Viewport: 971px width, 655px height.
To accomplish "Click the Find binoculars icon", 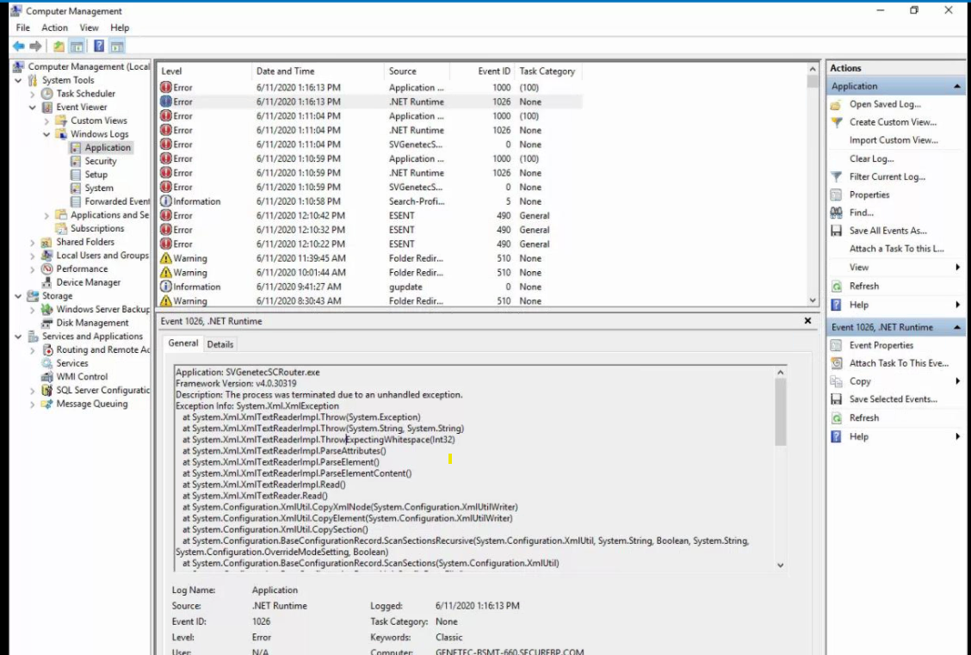I will pos(836,213).
